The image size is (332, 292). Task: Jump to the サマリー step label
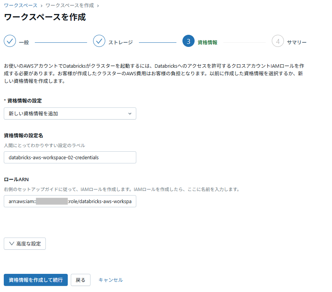tap(296, 42)
